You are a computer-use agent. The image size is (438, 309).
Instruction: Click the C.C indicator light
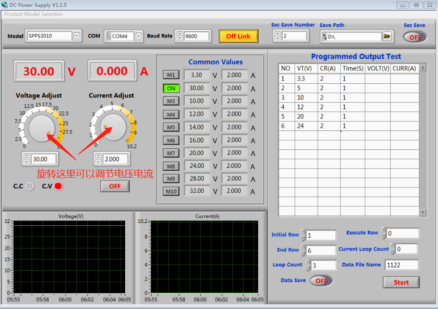(30, 186)
